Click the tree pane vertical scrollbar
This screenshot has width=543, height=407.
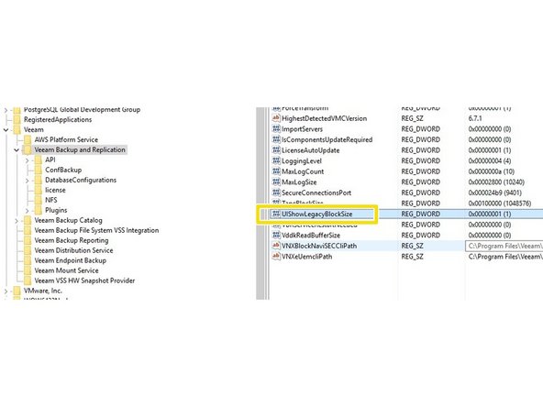tap(260, 203)
